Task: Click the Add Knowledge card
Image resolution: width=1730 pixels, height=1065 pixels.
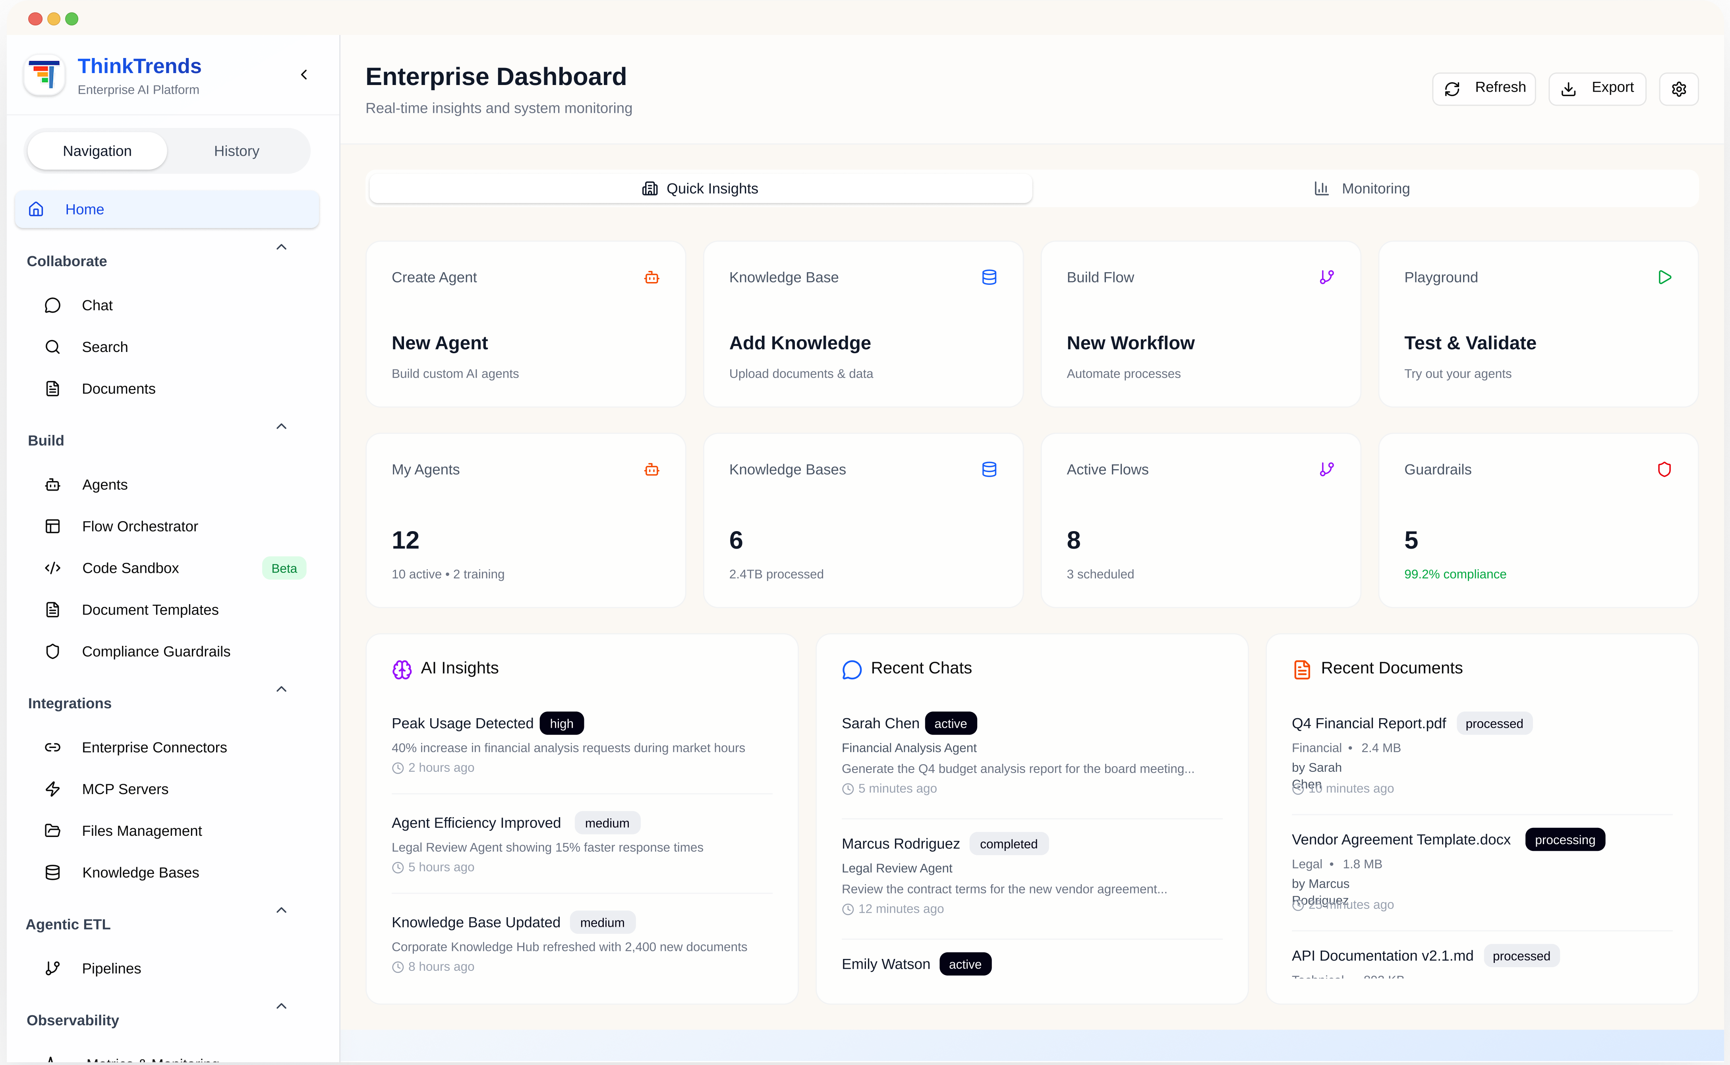Action: (863, 324)
